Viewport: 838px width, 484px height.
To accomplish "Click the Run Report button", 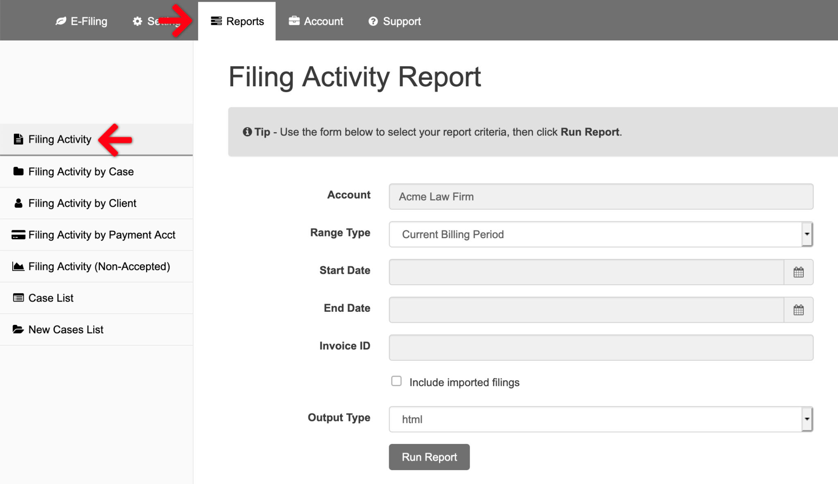I will click(x=430, y=456).
